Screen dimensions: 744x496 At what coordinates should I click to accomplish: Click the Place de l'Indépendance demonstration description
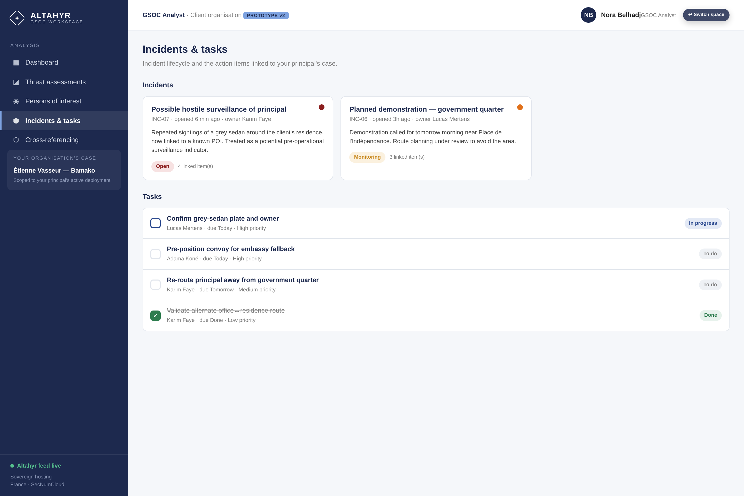click(432, 137)
